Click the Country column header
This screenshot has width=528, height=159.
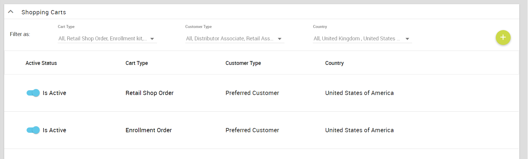click(335, 63)
